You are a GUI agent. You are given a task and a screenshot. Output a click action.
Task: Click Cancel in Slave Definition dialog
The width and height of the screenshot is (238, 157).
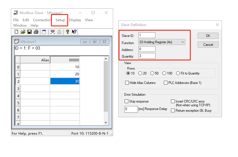pos(208,45)
